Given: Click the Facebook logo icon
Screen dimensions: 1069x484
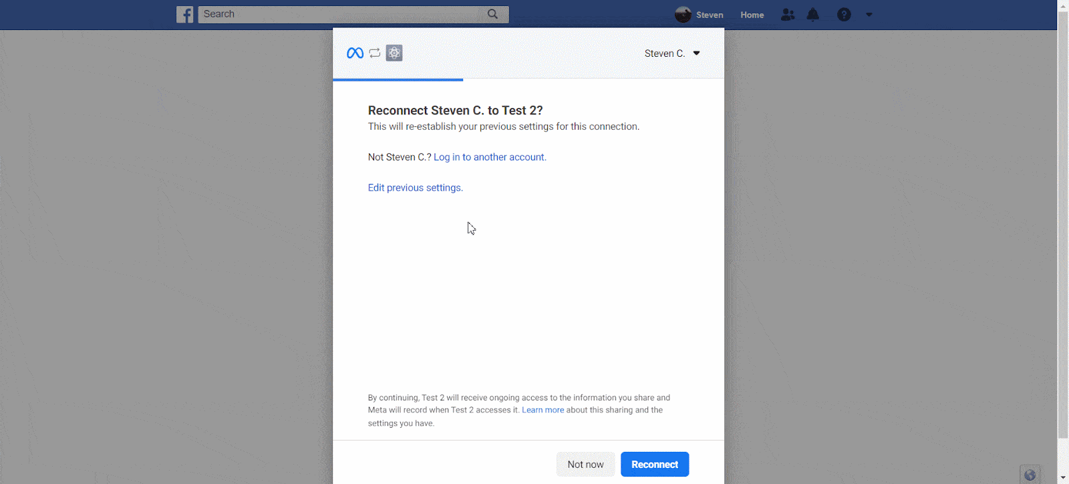Looking at the screenshot, I should (185, 14).
